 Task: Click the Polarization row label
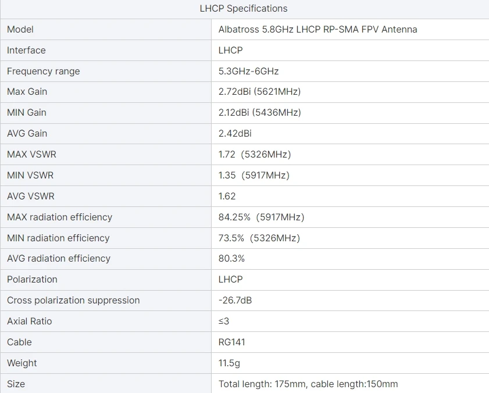32,279
